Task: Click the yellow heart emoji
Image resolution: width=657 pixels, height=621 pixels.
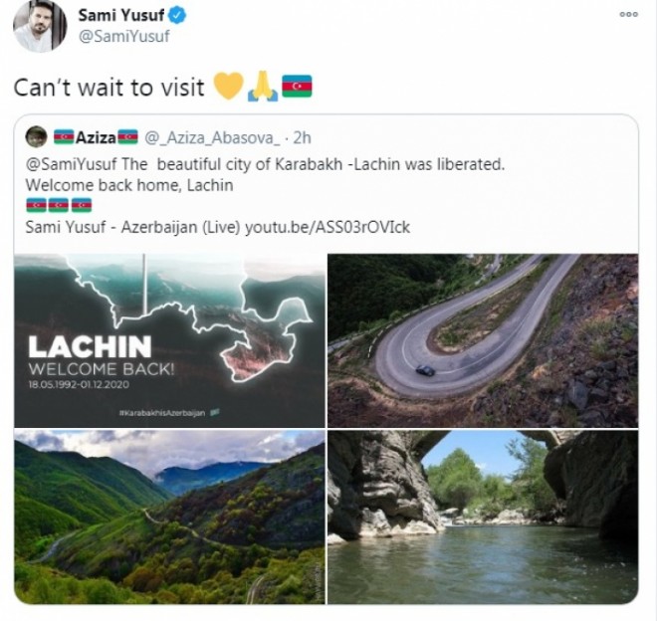Action: (x=228, y=87)
